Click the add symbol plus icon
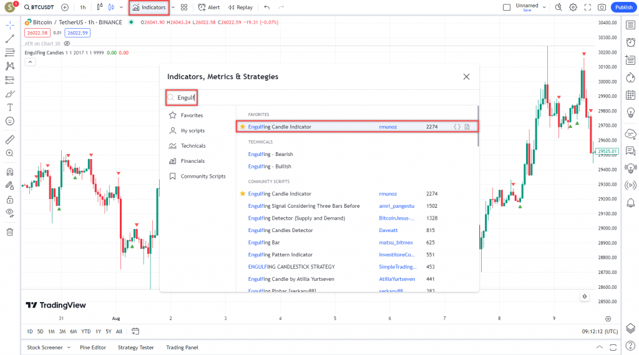 click(65, 7)
